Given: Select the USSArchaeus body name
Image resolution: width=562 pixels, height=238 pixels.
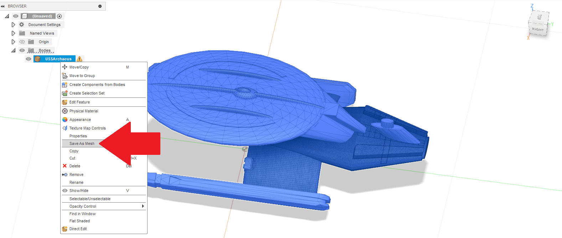Looking at the screenshot, I should click(x=58, y=59).
